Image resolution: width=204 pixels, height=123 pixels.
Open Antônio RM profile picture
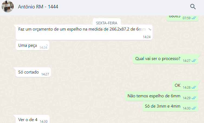pyautogui.click(x=8, y=6)
